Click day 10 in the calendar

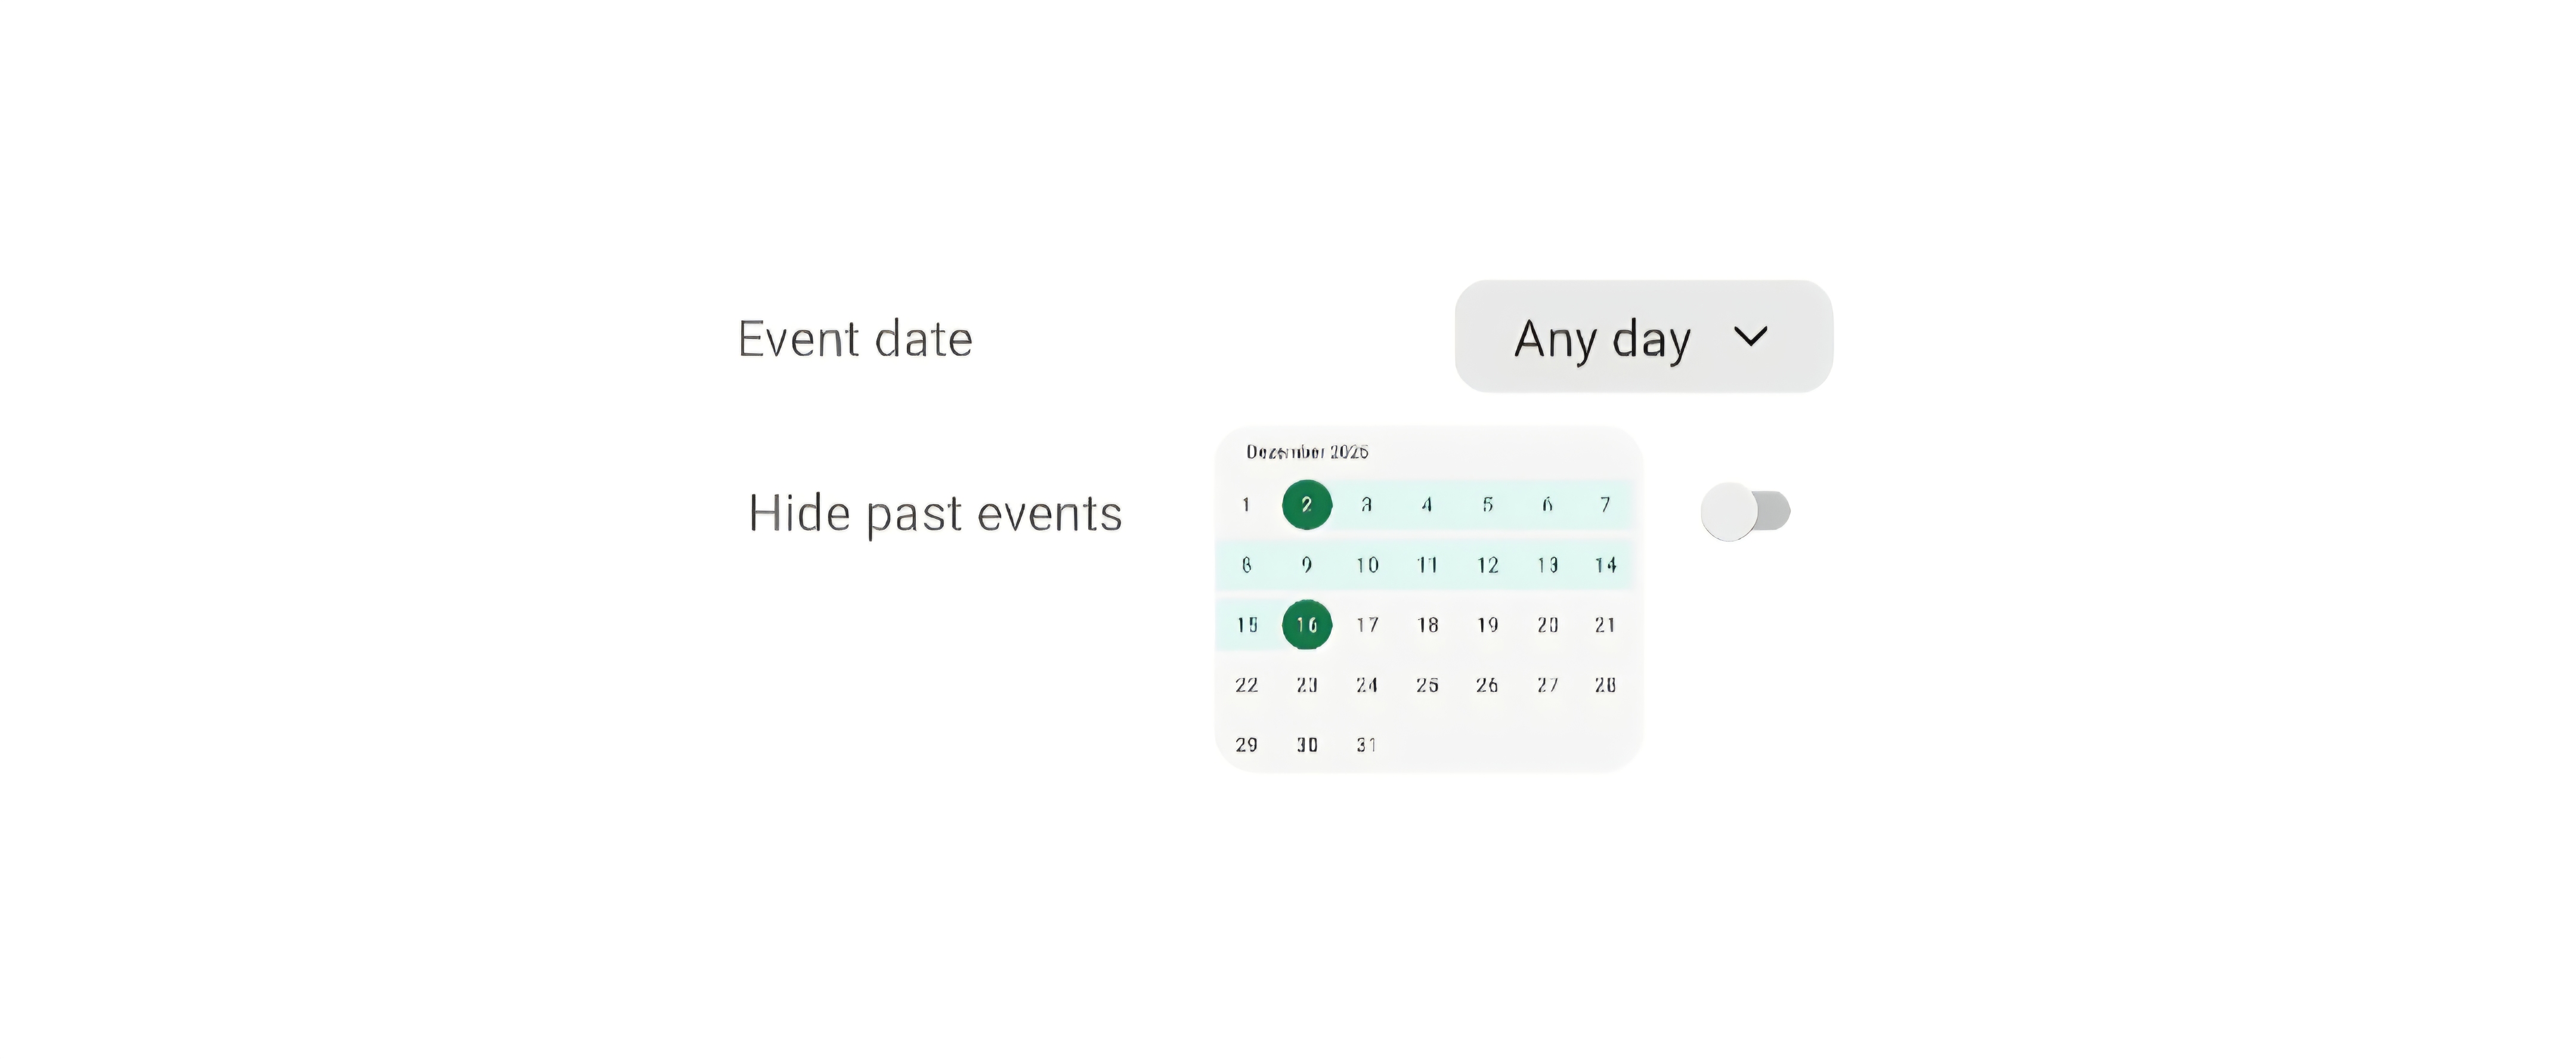(x=1367, y=565)
